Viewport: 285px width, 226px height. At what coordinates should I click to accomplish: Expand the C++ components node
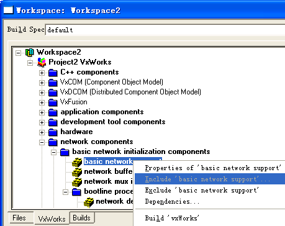(42, 73)
